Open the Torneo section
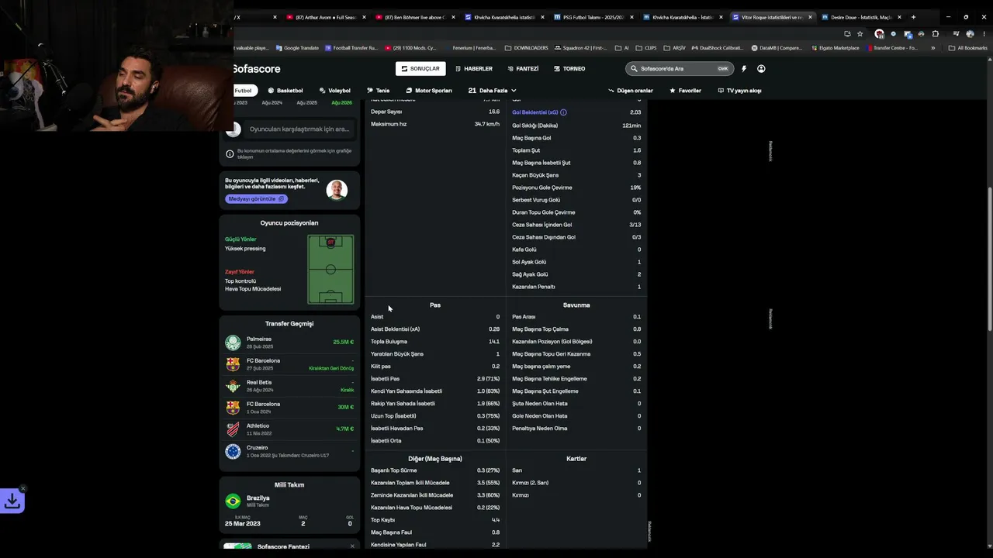993x558 pixels. coord(569,69)
